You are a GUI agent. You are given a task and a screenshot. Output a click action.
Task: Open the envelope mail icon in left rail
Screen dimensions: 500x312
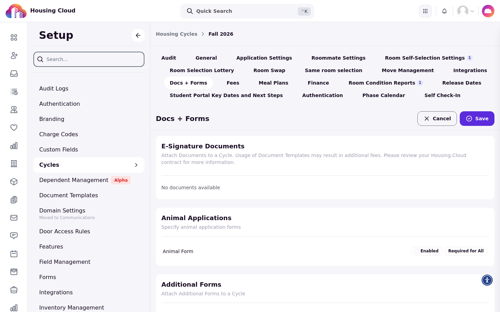[x=14, y=218]
